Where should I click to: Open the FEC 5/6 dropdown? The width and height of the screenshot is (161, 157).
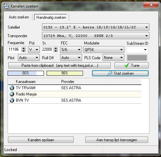[x=79, y=50]
